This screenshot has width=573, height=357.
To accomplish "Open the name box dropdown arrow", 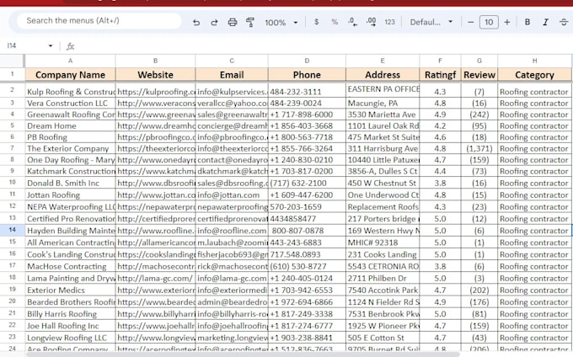I will 51,45.
